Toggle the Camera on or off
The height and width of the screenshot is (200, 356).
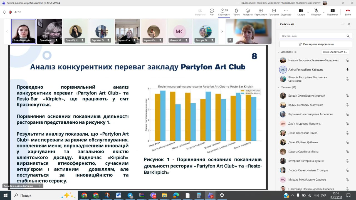click(x=301, y=12)
